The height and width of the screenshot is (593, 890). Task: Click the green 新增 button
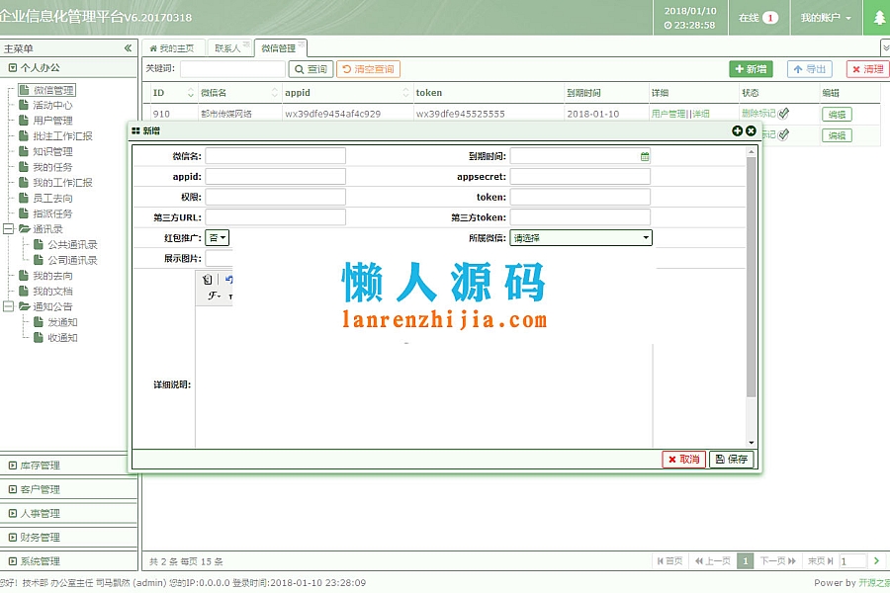pyautogui.click(x=751, y=69)
